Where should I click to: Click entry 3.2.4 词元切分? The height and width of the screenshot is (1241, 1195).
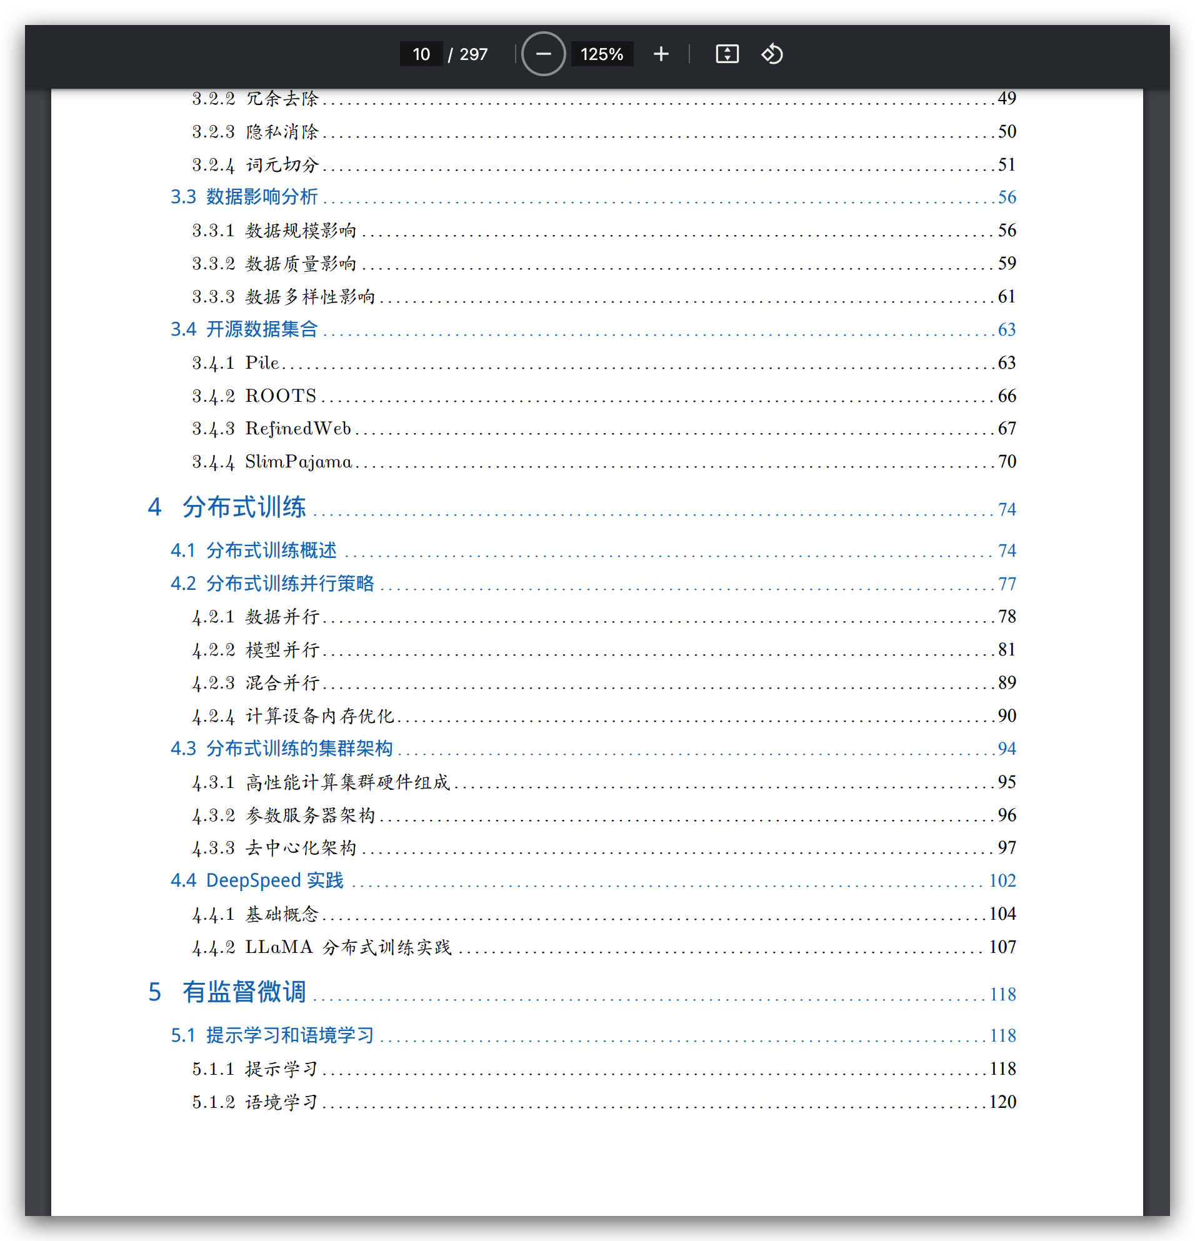click(x=255, y=164)
